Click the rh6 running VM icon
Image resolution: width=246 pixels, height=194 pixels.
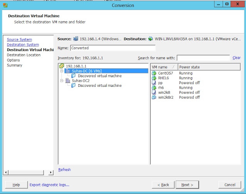point(154,87)
